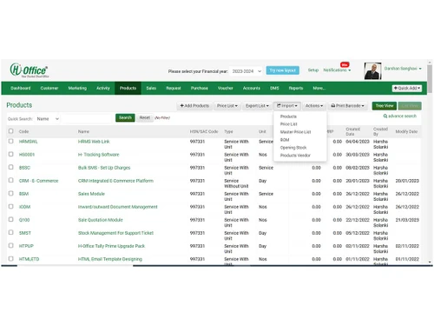This screenshot has width=434, height=326.
Task: Click the advance search magnifier link
Action: (400, 116)
